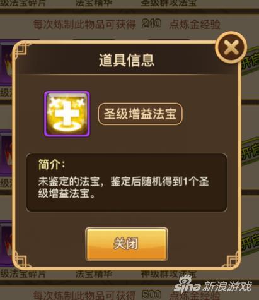
Task: Tap the golden cross 增益法宝 item icon
Action: 67,114
